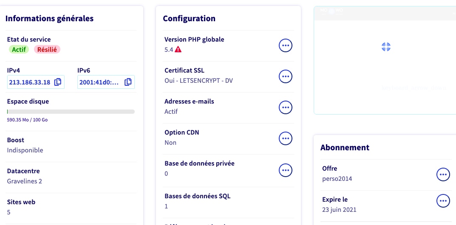Click the Espace disque usage bar

pyautogui.click(x=71, y=112)
